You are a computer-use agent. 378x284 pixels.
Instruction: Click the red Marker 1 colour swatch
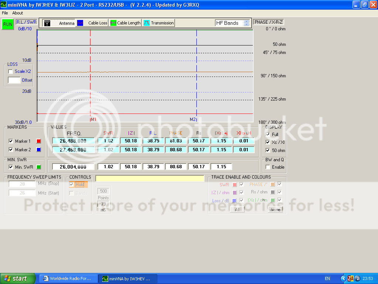tap(38, 141)
